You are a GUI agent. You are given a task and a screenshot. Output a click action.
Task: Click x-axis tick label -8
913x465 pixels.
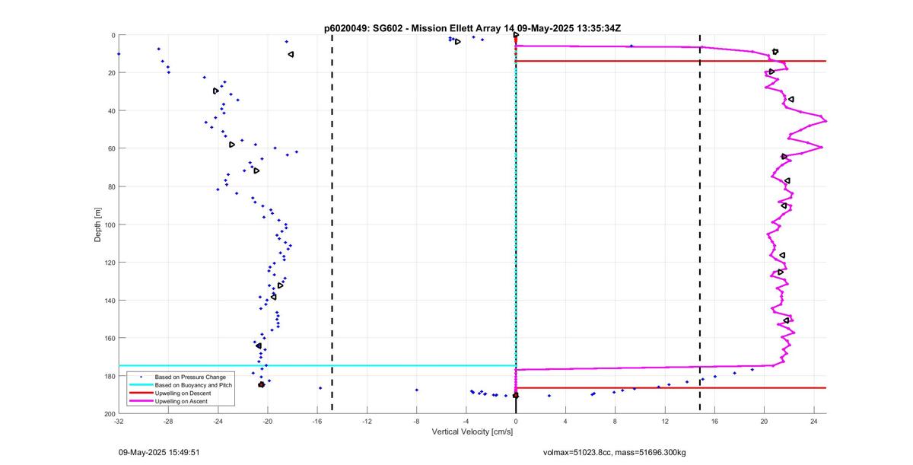416,422
